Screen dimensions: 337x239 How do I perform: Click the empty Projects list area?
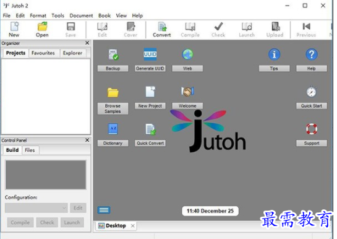46,97
